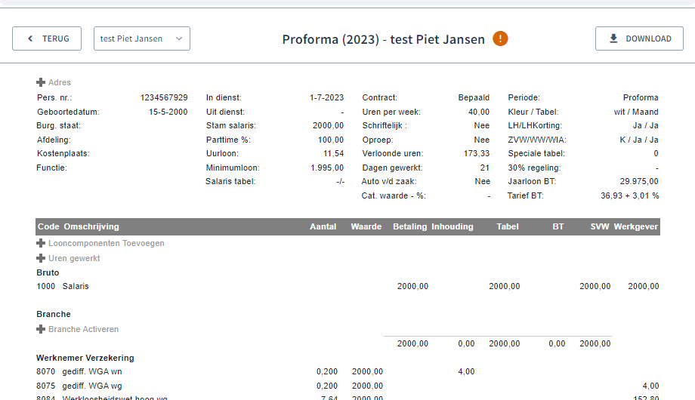Click the back chevron icon on Terug
Viewport: 695px width, 400px height.
(30, 38)
